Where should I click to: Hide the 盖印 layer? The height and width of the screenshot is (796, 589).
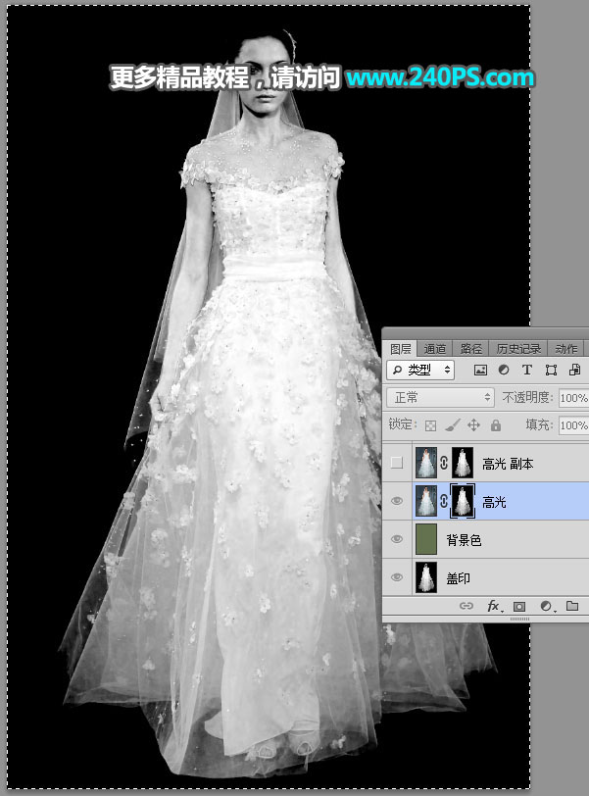pos(397,577)
